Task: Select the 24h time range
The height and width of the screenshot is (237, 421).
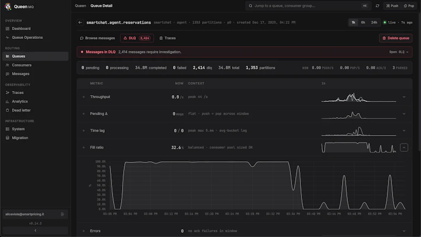Action: [x=374, y=23]
